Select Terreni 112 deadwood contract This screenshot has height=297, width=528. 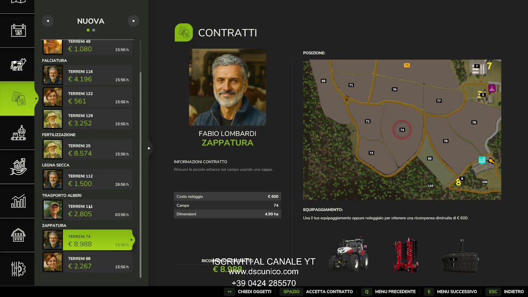[x=87, y=180]
